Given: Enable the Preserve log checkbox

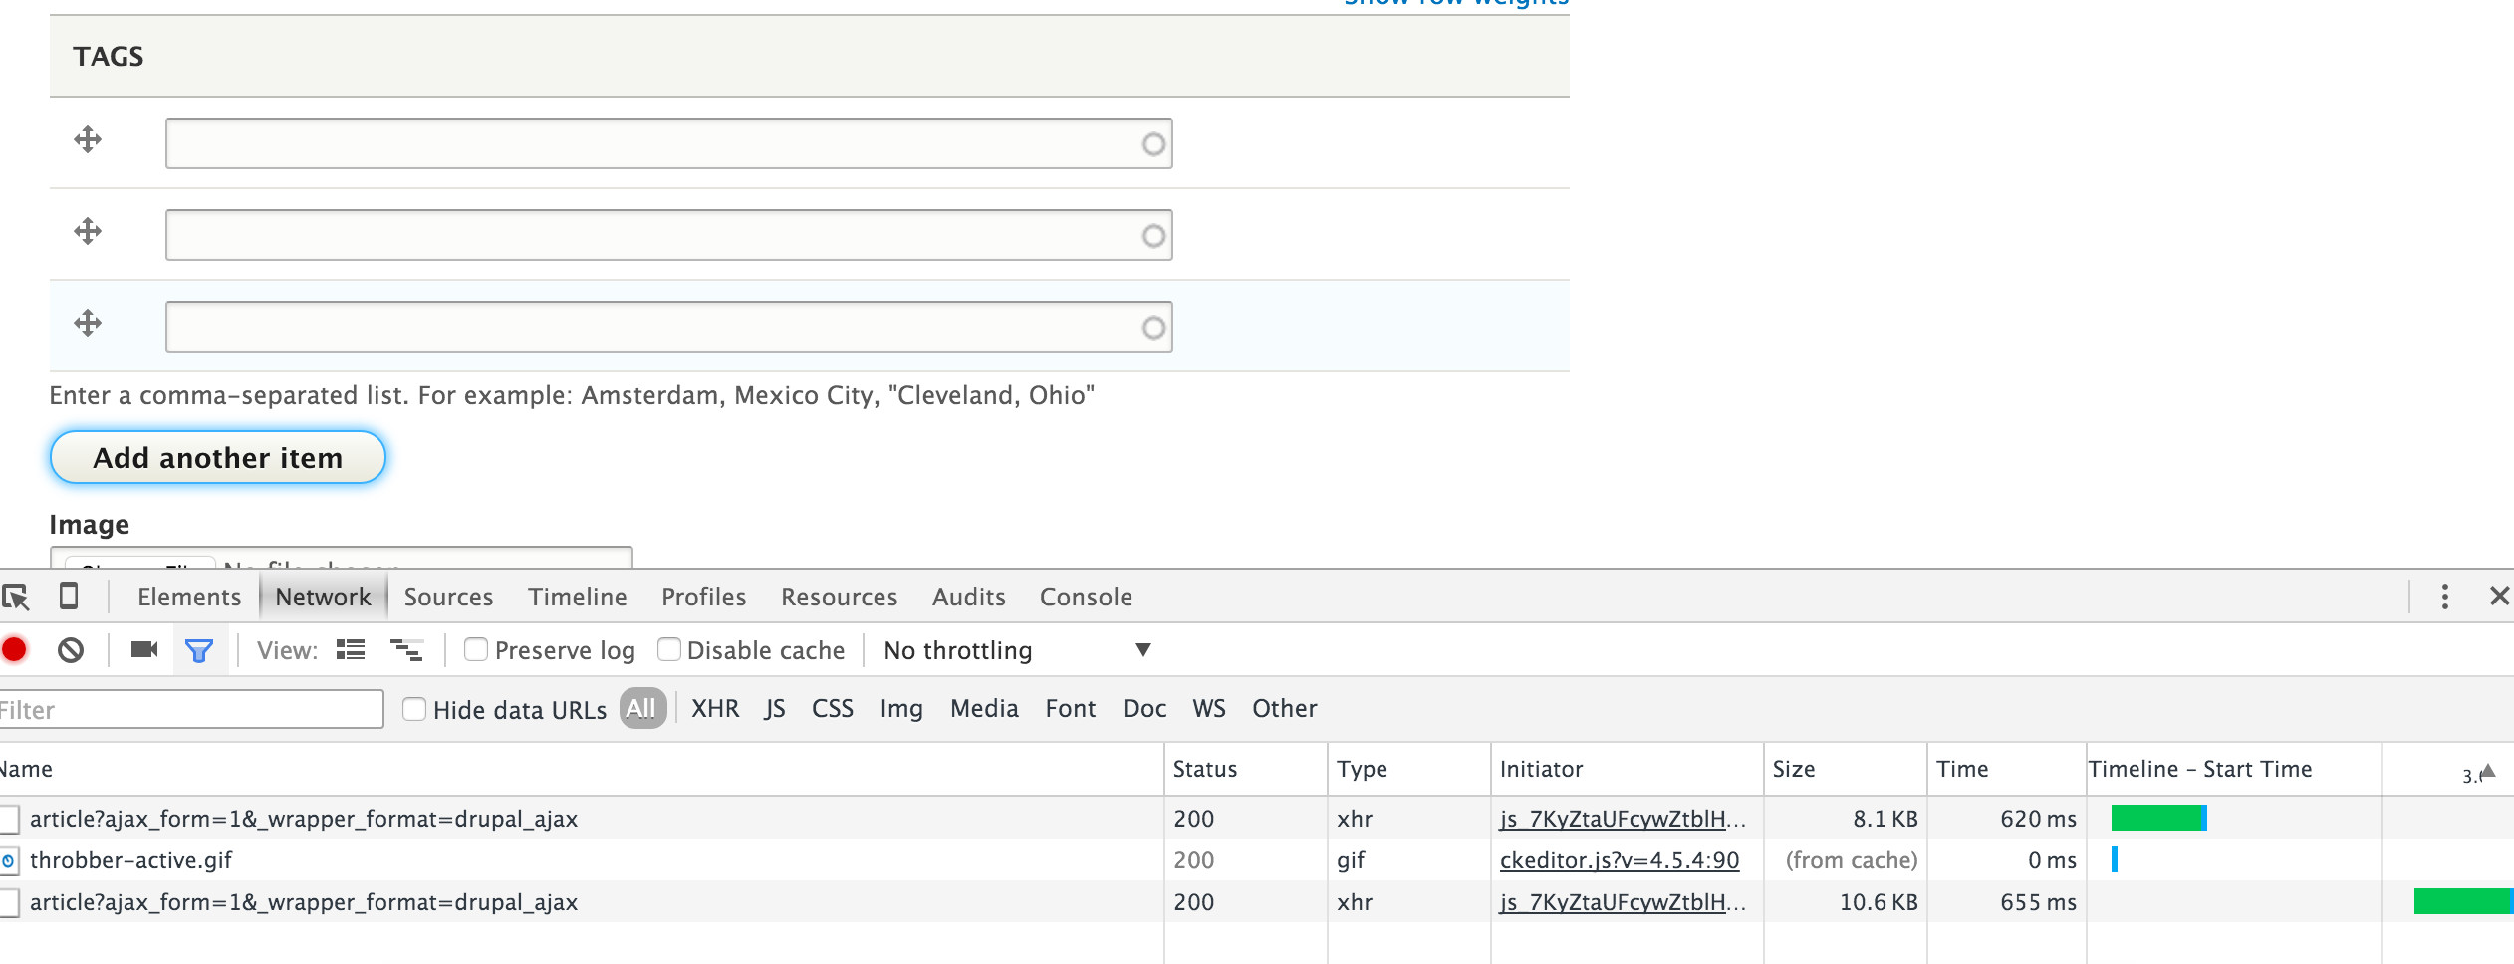Looking at the screenshot, I should point(476,650).
